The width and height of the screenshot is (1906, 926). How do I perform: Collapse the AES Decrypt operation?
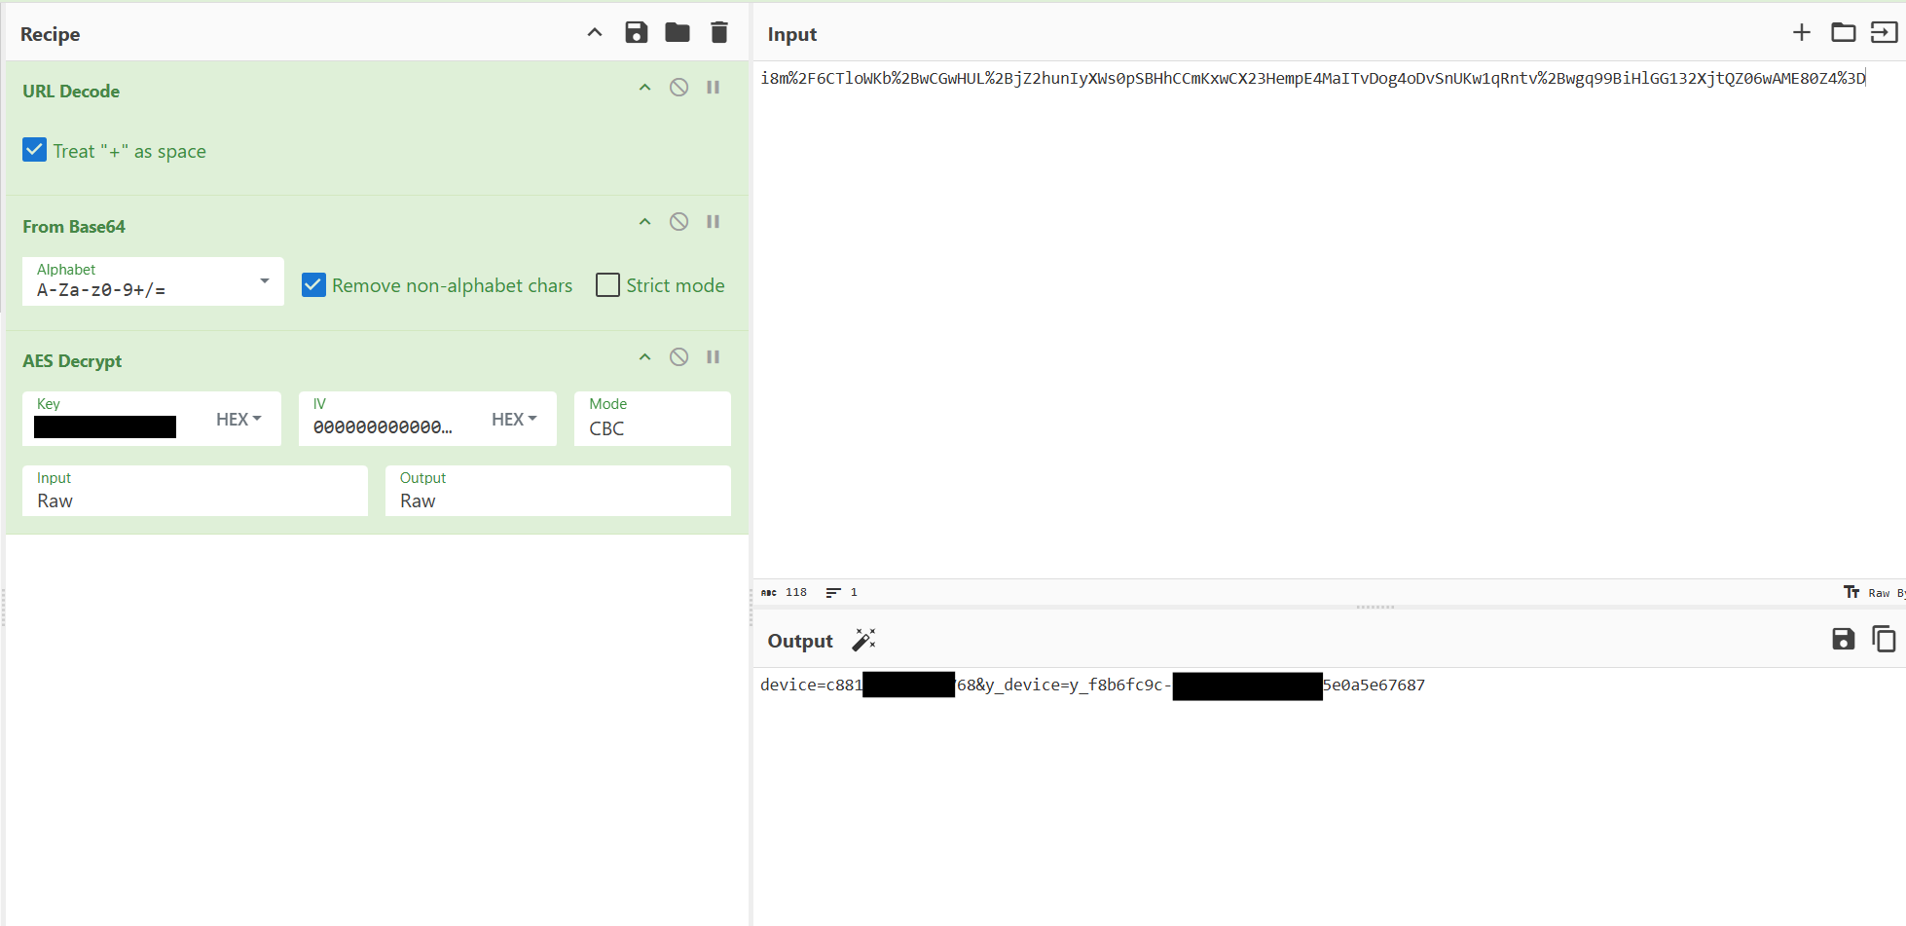(x=644, y=357)
